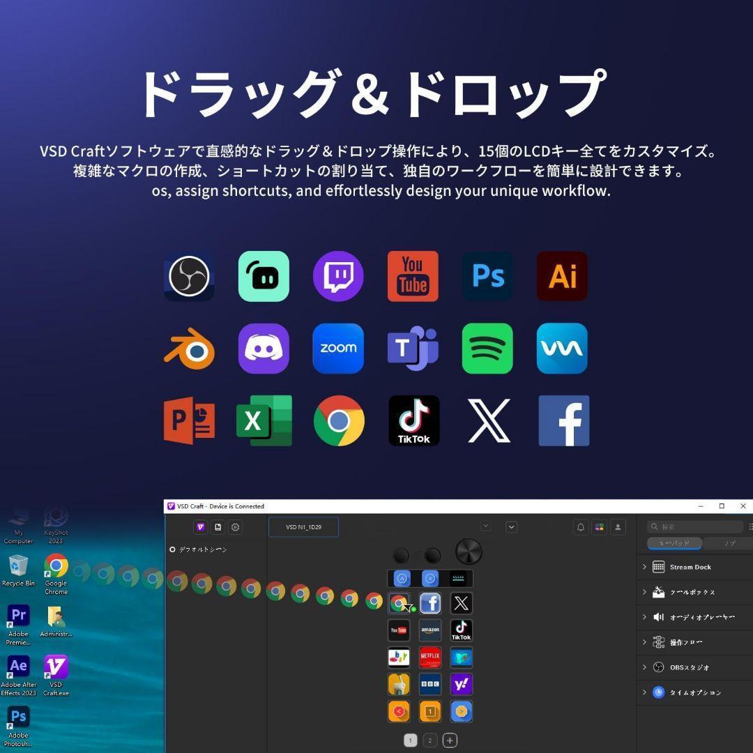Open the colorful store grid icon

click(x=600, y=527)
